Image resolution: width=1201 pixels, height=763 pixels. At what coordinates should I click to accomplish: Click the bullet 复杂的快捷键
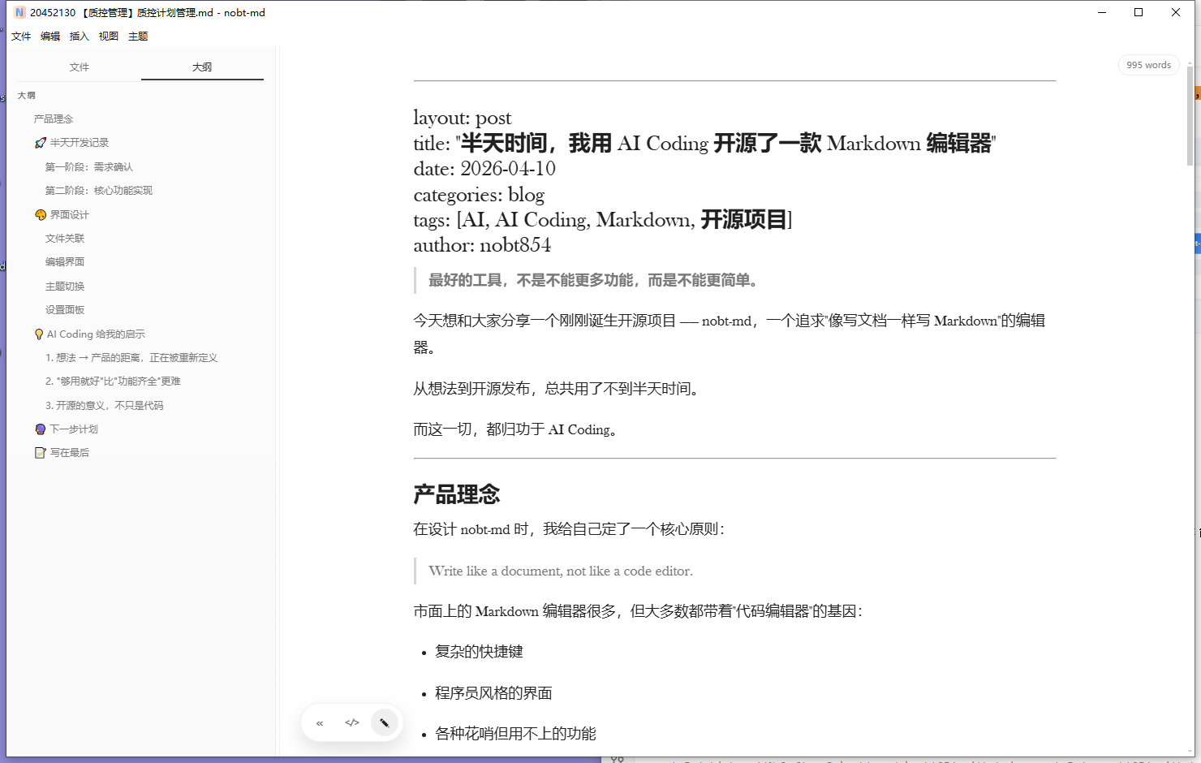(479, 652)
